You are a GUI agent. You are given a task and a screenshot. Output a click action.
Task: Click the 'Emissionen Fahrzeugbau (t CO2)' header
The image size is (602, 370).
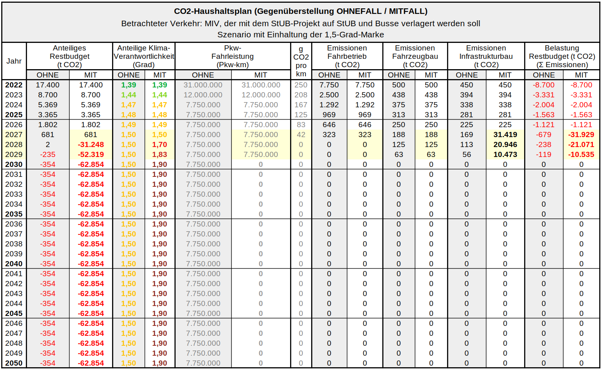tap(415, 56)
